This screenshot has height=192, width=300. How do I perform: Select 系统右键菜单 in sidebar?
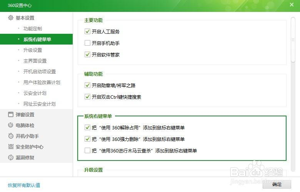(x=37, y=39)
